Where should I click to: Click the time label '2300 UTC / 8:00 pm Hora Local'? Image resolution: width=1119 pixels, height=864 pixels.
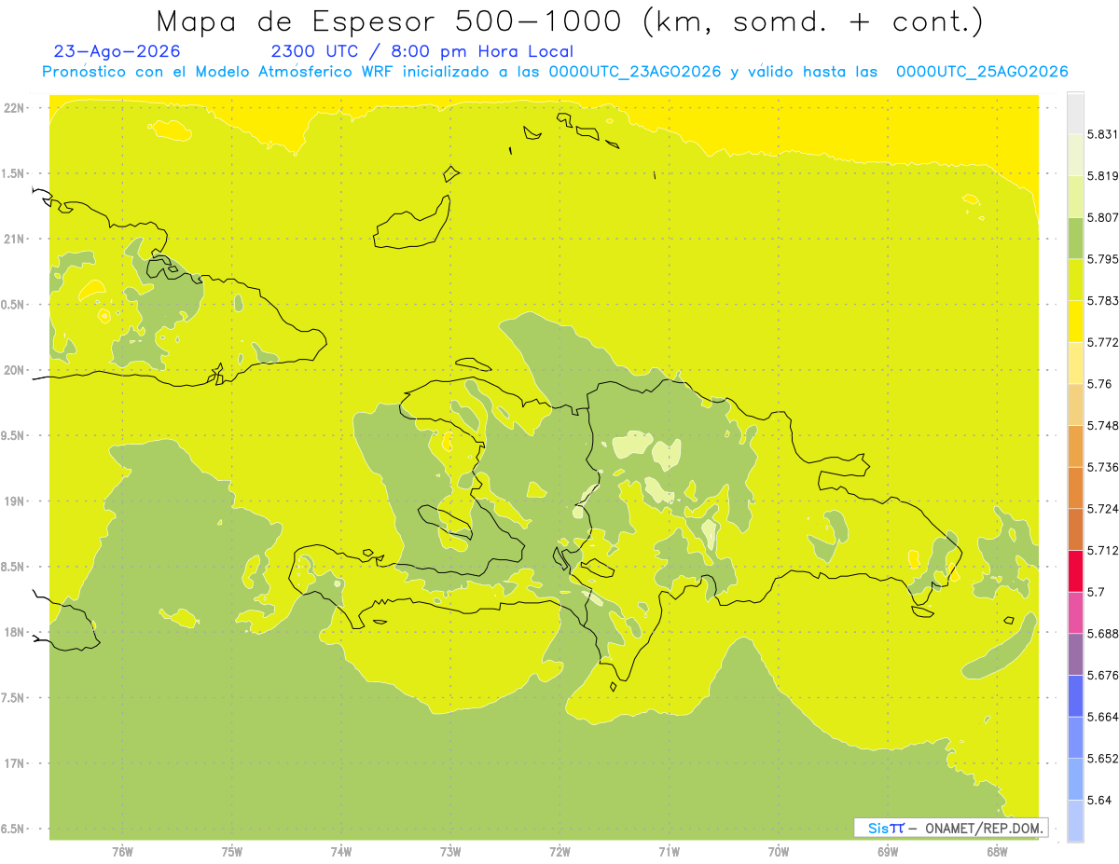(421, 52)
